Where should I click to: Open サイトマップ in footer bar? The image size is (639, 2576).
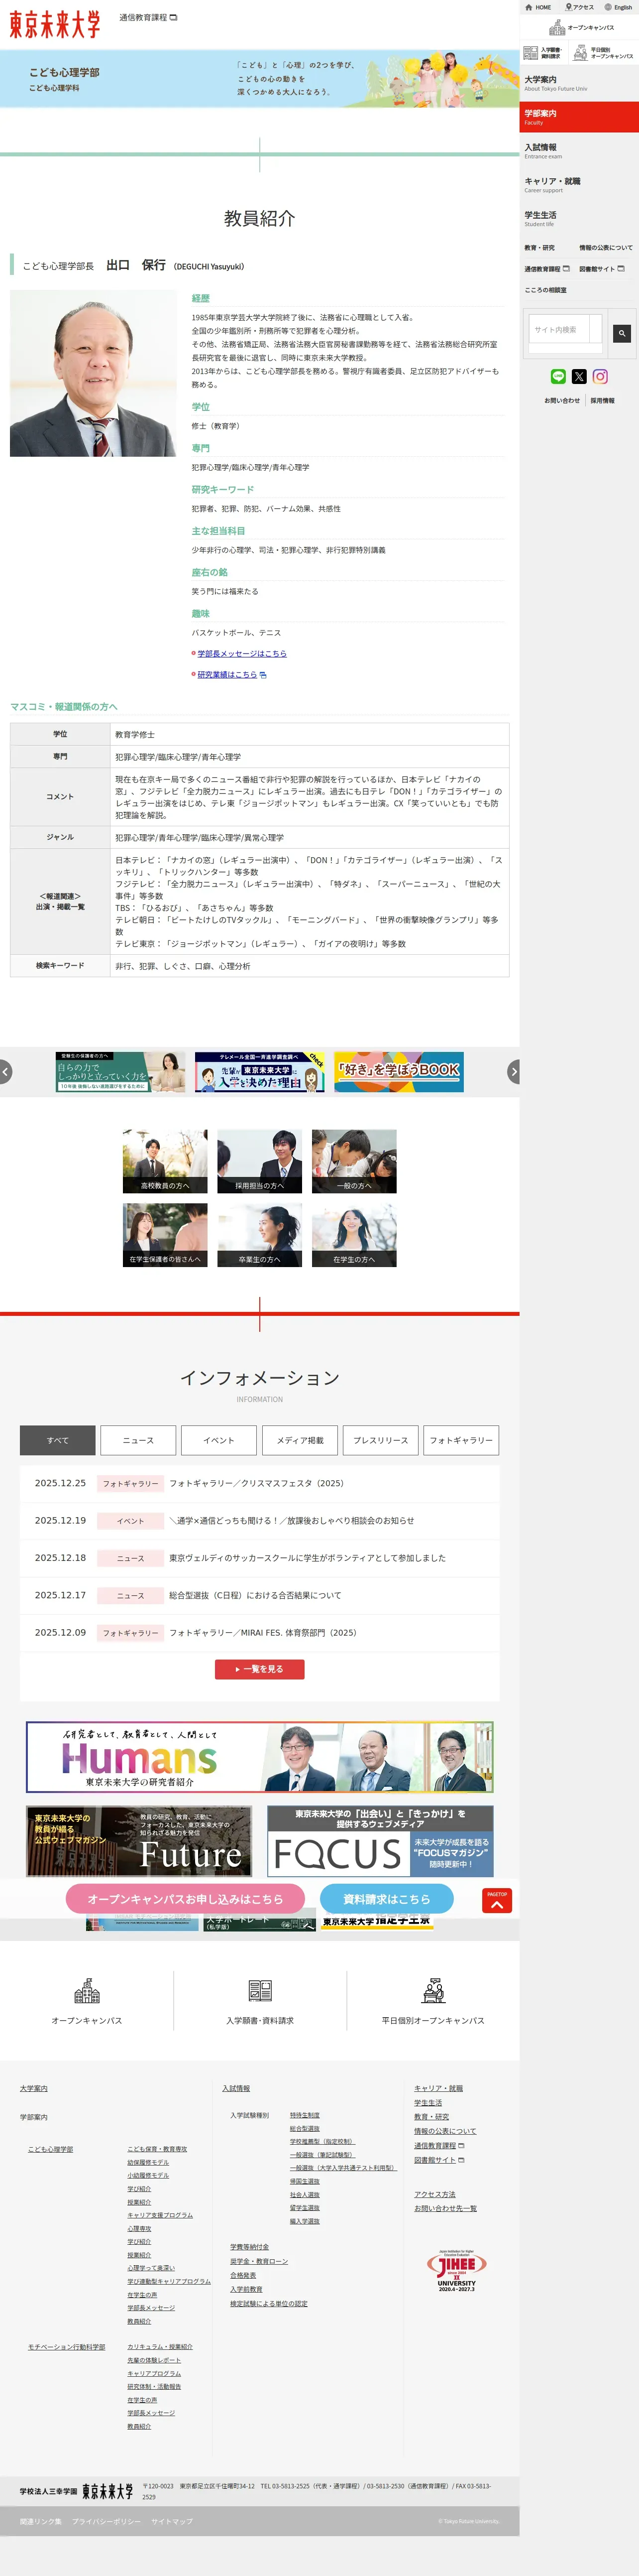[x=172, y=2521]
